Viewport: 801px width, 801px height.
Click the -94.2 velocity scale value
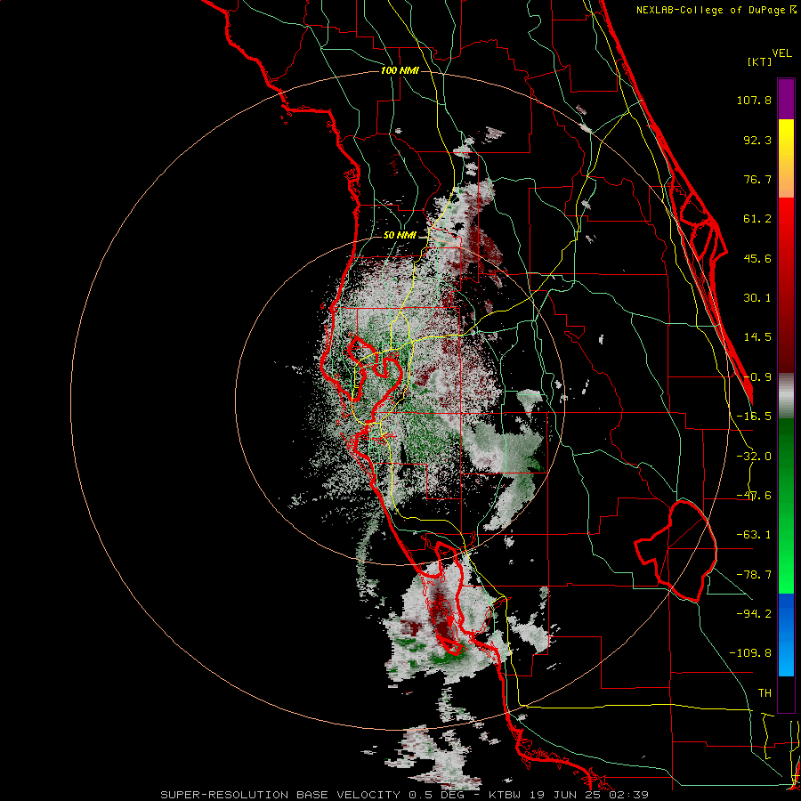tap(754, 614)
